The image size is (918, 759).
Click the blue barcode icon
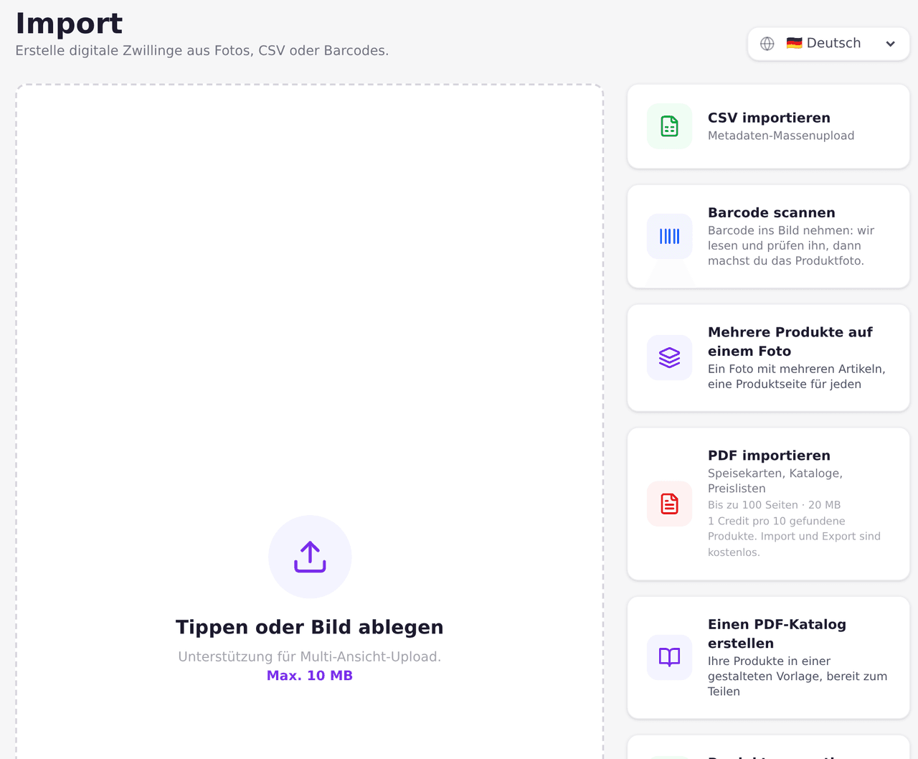pyautogui.click(x=669, y=236)
